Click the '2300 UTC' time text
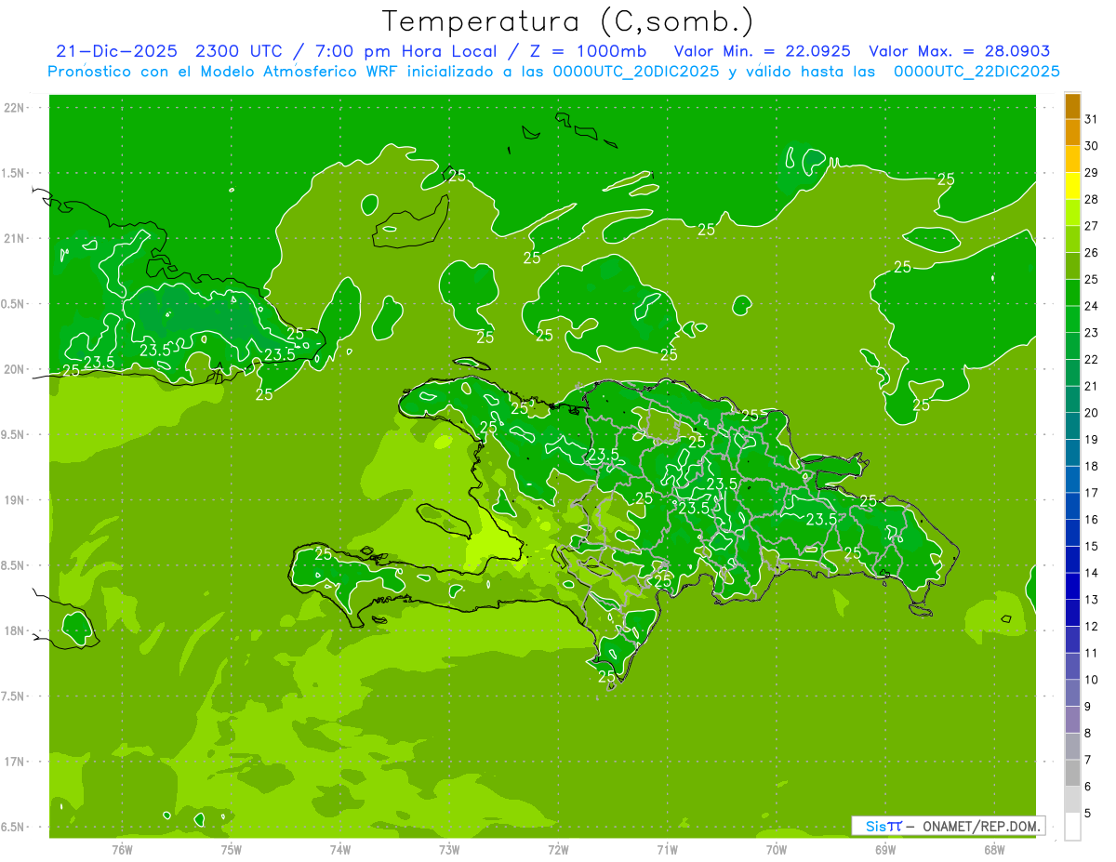 240,51
